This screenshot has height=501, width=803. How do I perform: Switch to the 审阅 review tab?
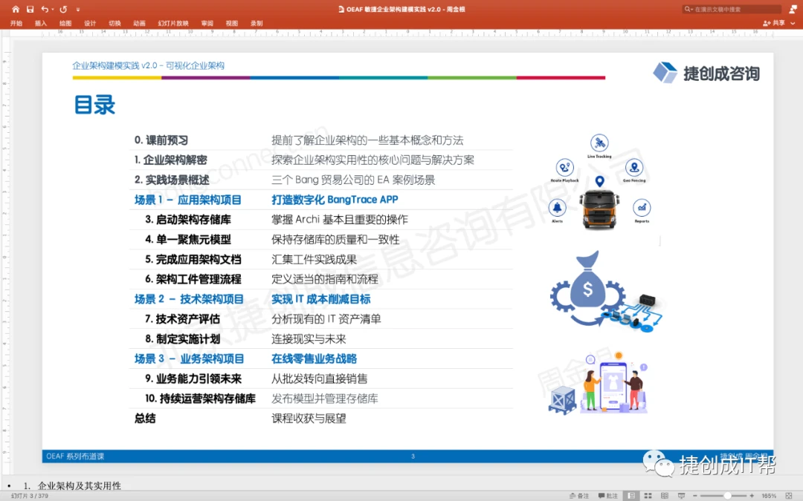[x=207, y=23]
